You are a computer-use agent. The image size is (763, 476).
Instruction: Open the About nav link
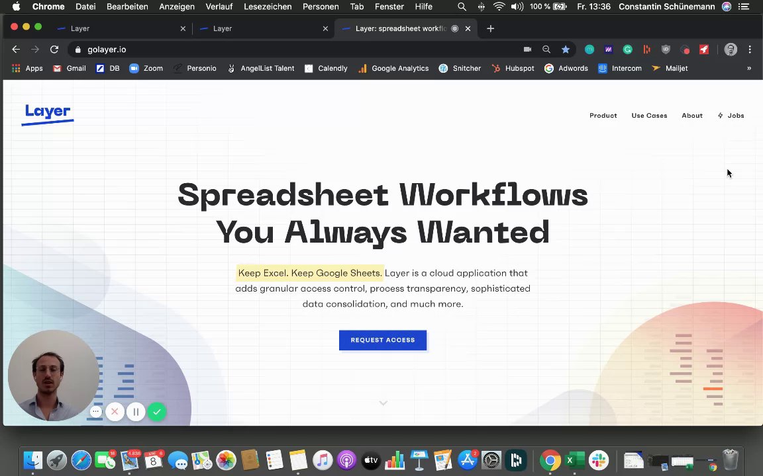coord(692,116)
